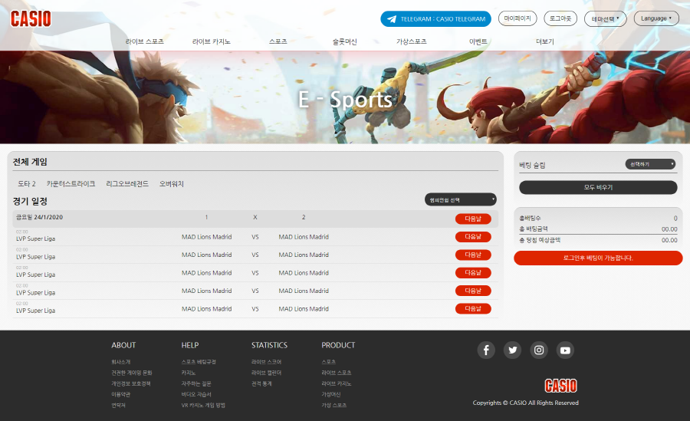Select the 카운터스트라이크 game tab
This screenshot has width=690, height=421.
tap(71, 184)
